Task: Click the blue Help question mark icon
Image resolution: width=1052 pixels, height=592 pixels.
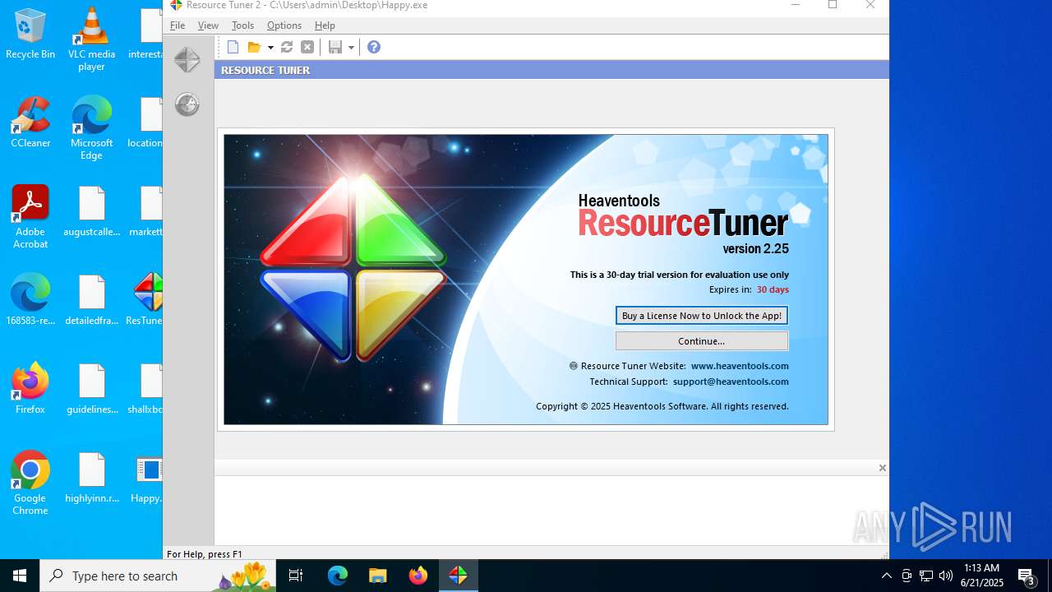Action: click(x=374, y=47)
